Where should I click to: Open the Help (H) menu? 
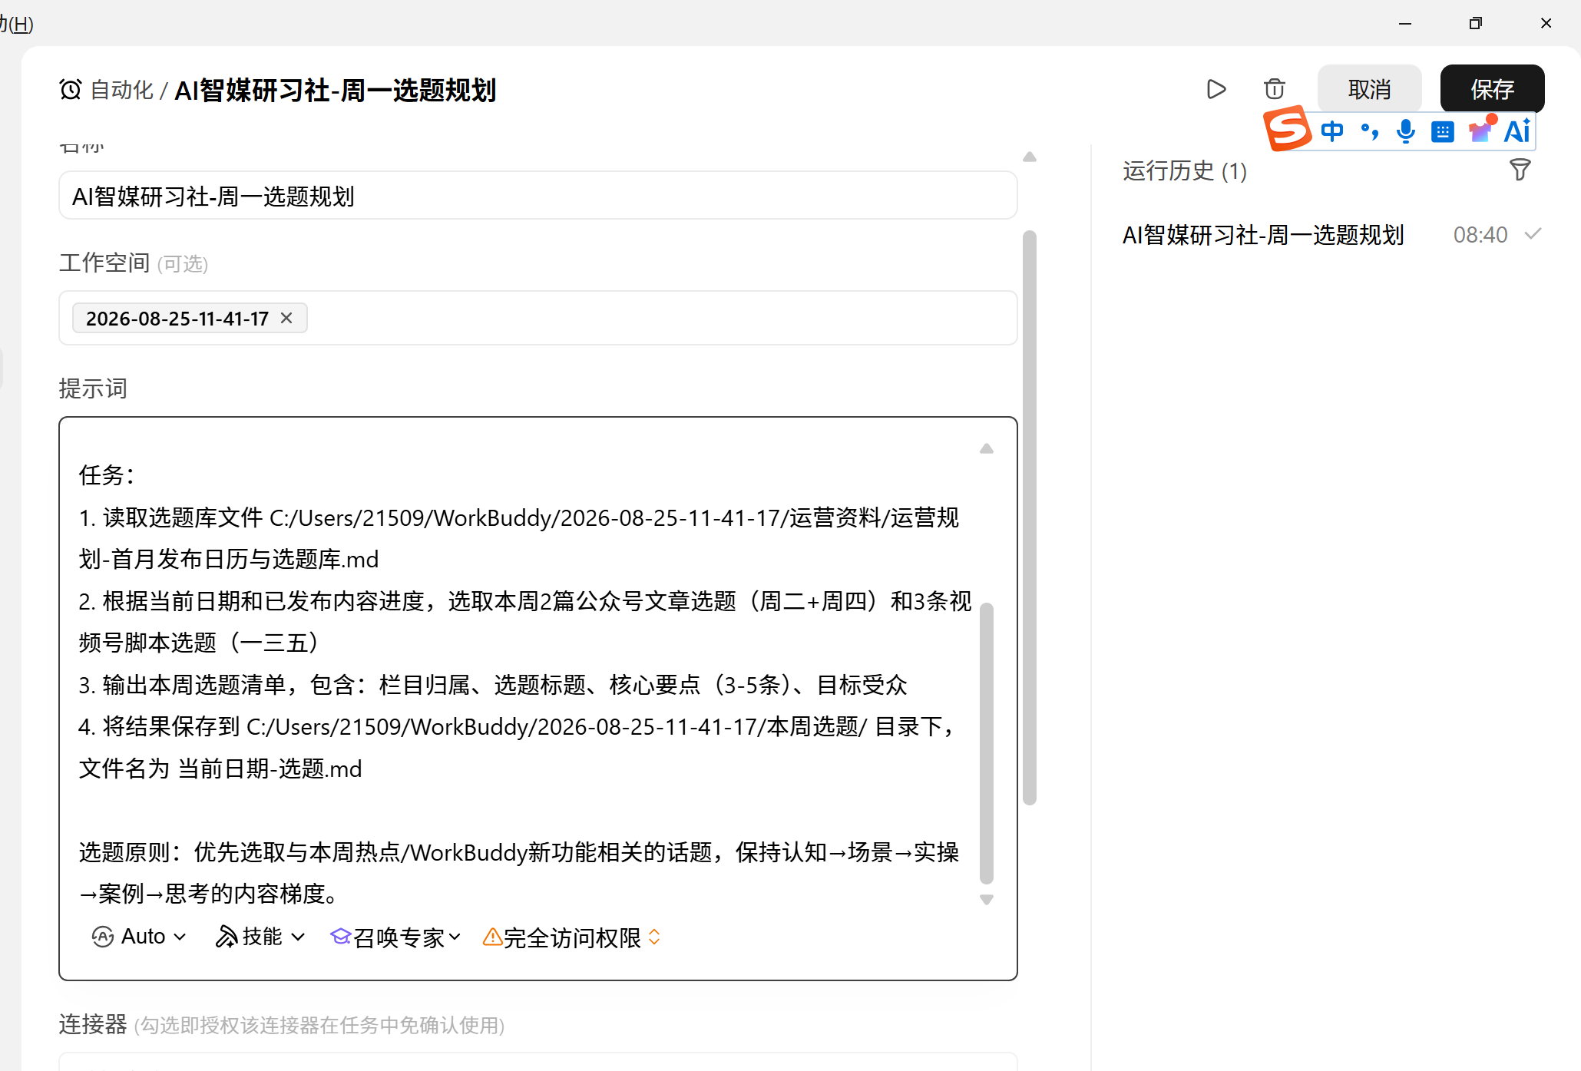pos(17,24)
